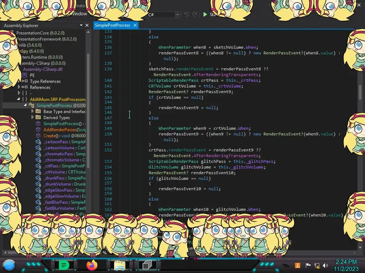Open the C# language dropdown
Image resolution: width=365 pixels, height=273 pixels.
(x=177, y=15)
